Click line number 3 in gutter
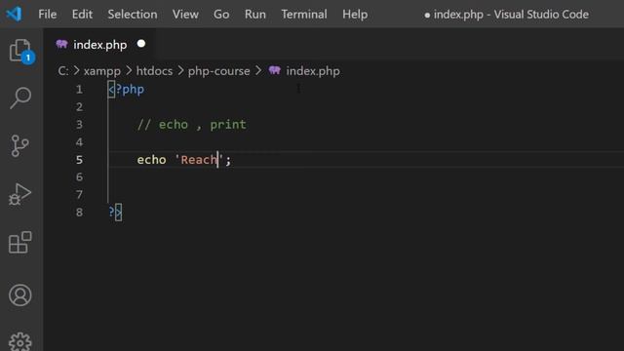The height and width of the screenshot is (351, 624). click(79, 125)
